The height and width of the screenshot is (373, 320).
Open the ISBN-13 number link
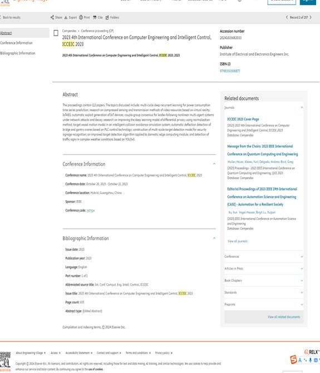click(230, 71)
